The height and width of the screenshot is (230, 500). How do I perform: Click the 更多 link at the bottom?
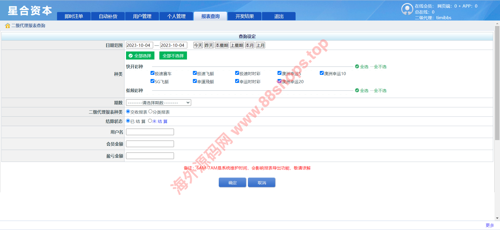pyautogui.click(x=490, y=225)
